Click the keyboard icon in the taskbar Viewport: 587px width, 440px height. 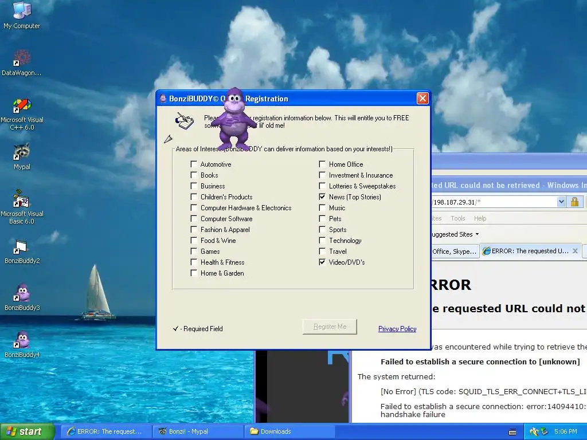(512, 432)
